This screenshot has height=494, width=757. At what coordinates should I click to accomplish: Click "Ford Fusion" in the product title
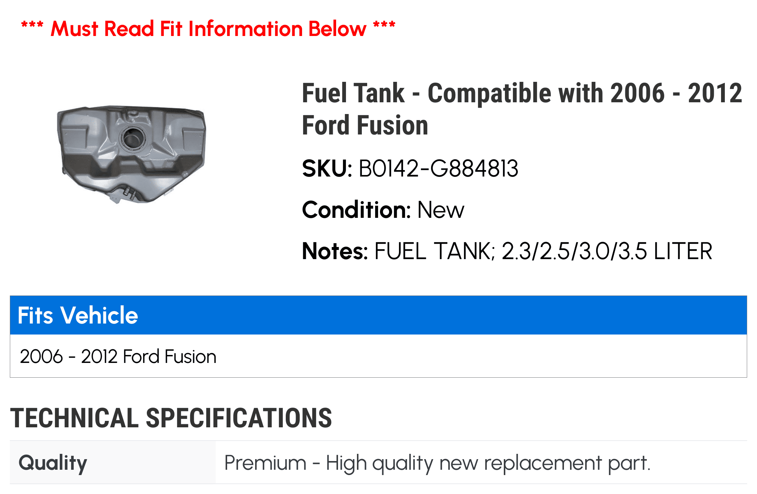[x=365, y=125]
